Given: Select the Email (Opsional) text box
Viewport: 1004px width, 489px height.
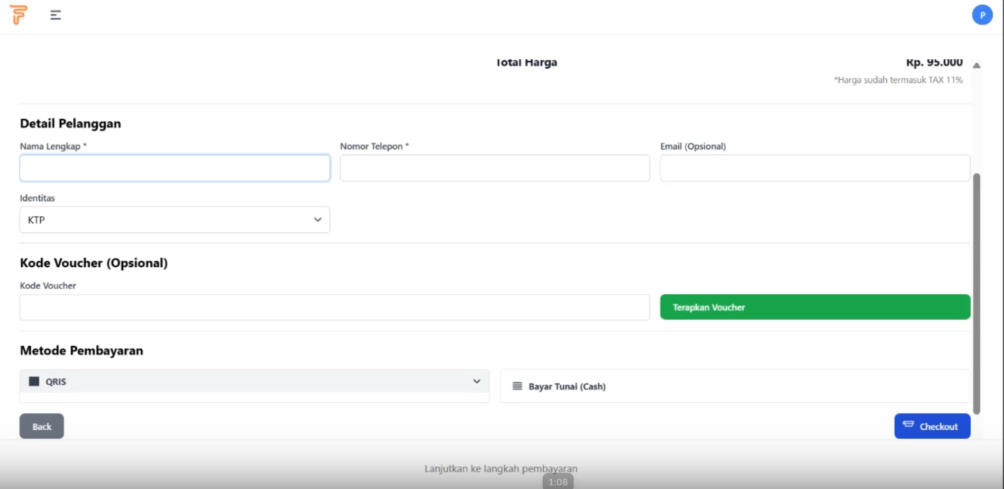Looking at the screenshot, I should coord(815,168).
